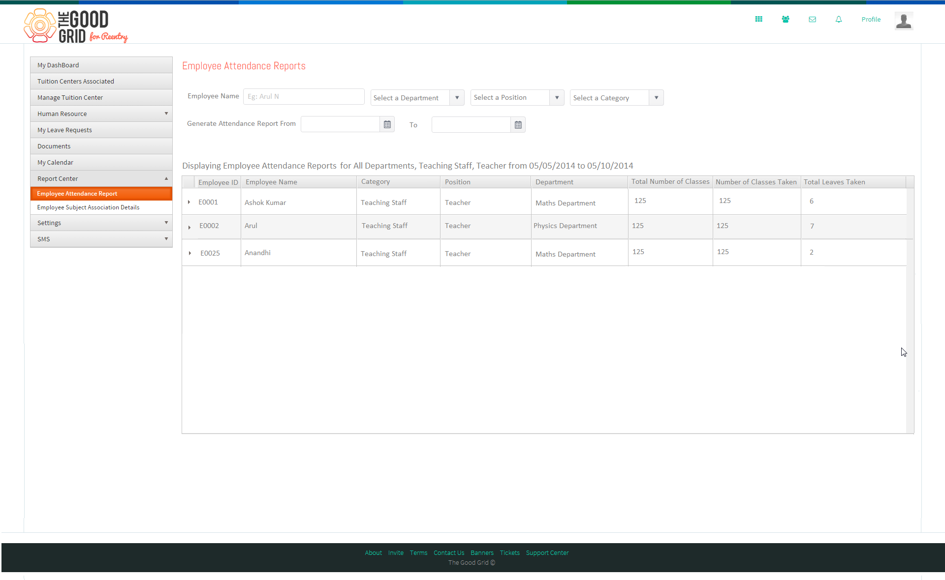Open the notifications bell icon
The width and height of the screenshot is (945, 580).
(x=839, y=20)
